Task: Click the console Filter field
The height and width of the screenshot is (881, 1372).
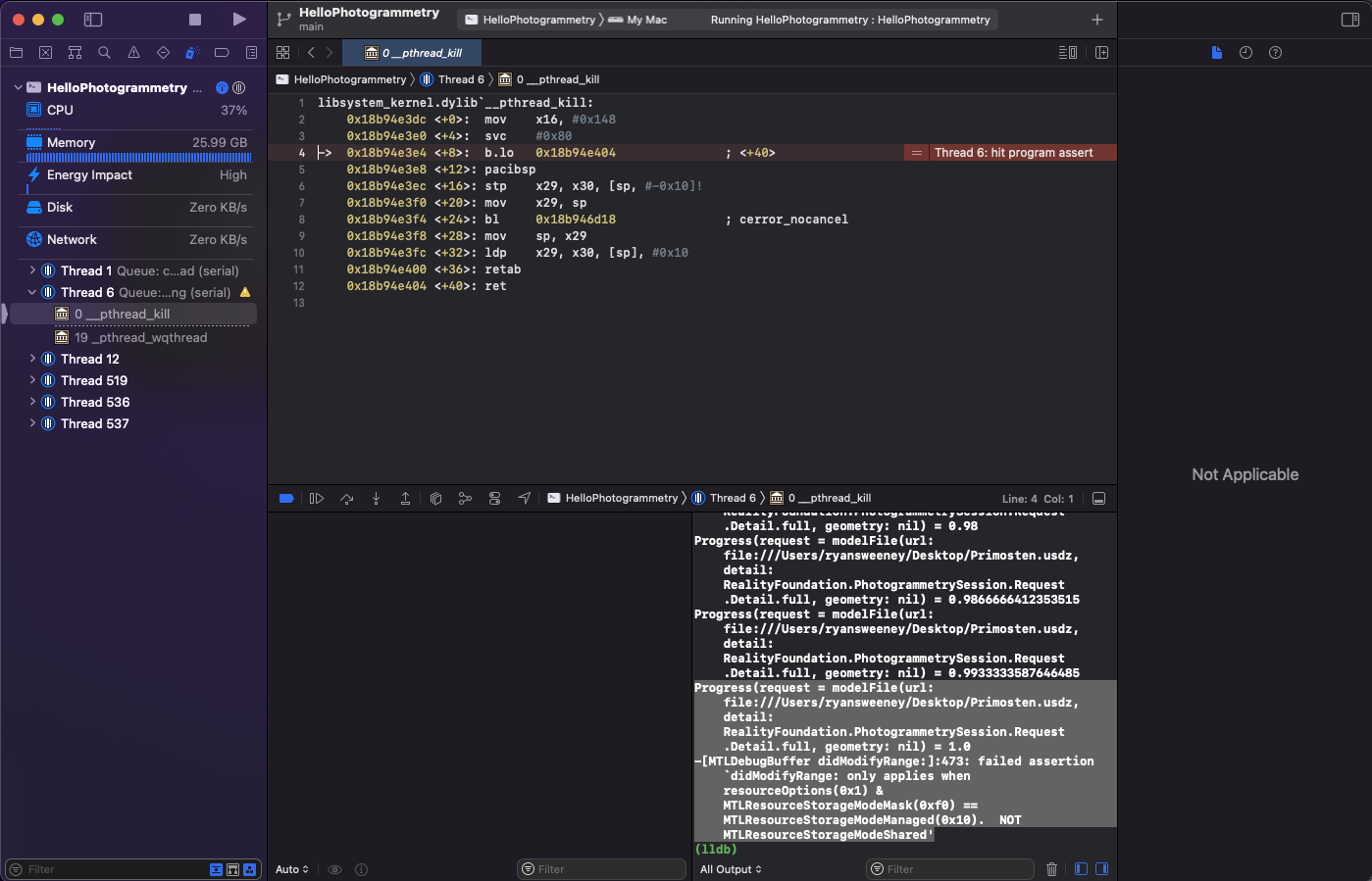Action: point(949,869)
